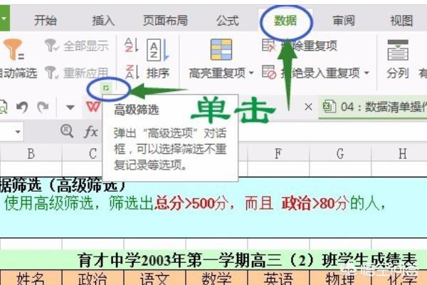
Task: Click the magnifier icon beside fx
Action: pos(67,131)
